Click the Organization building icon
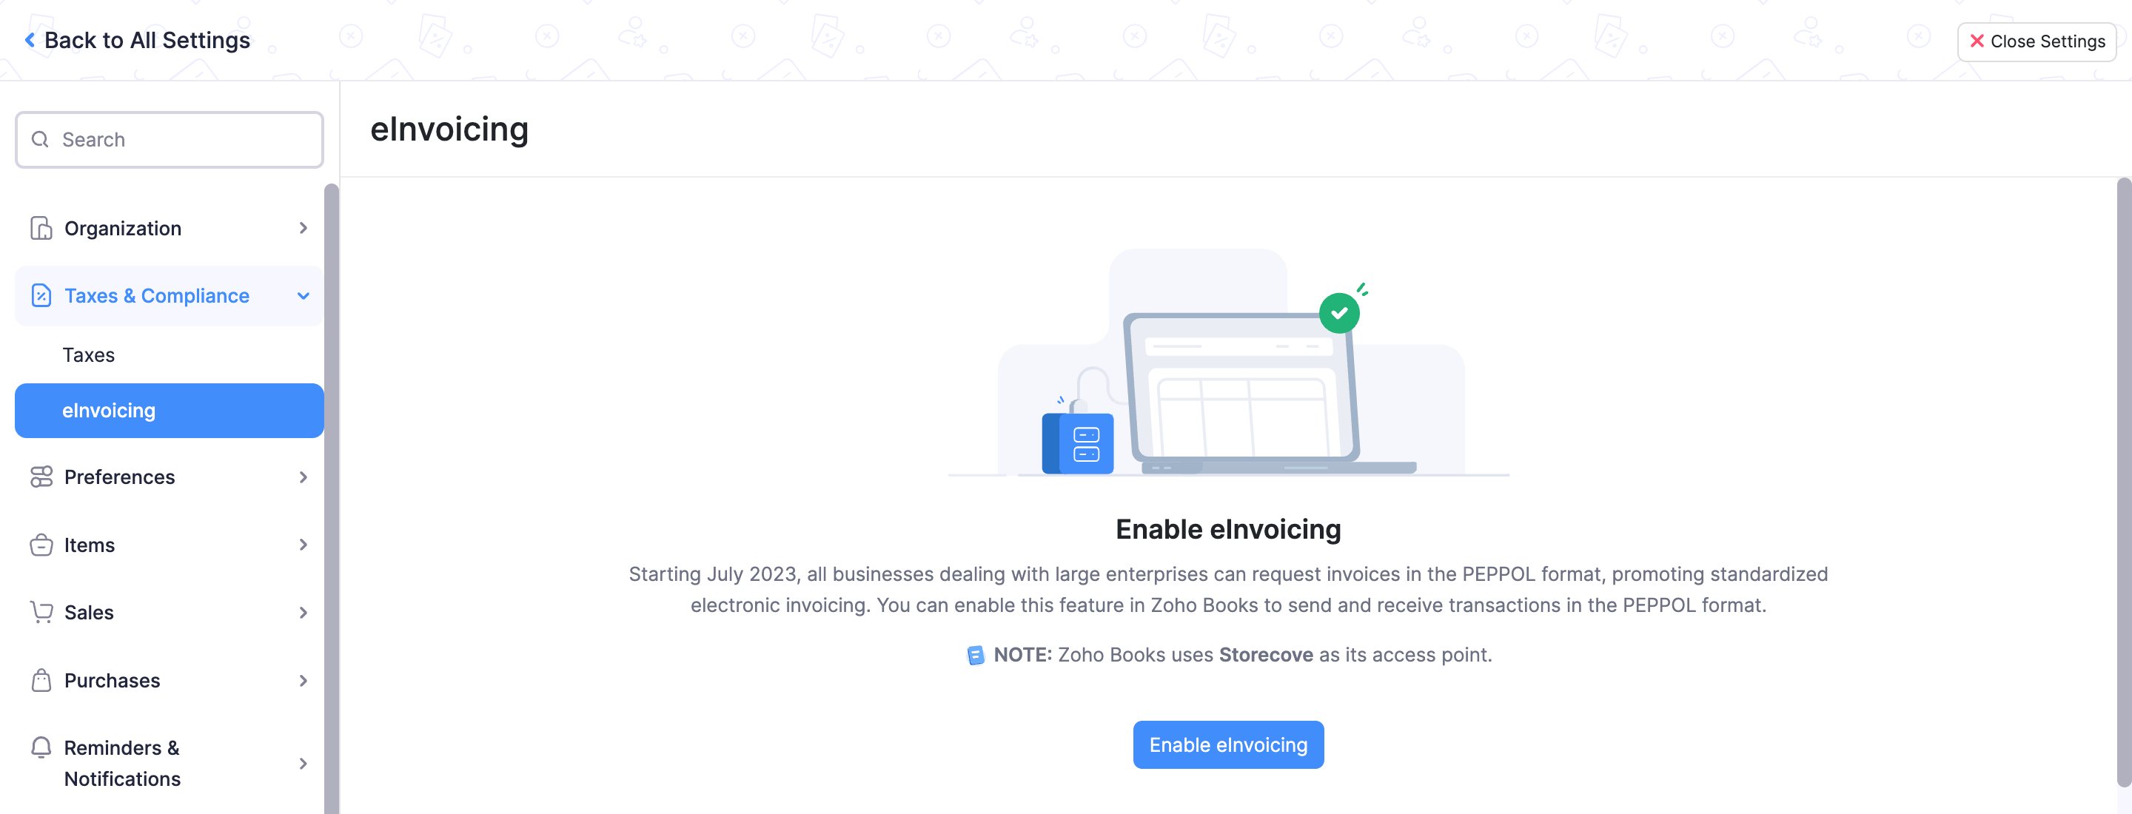Image resolution: width=2132 pixels, height=814 pixels. [41, 227]
